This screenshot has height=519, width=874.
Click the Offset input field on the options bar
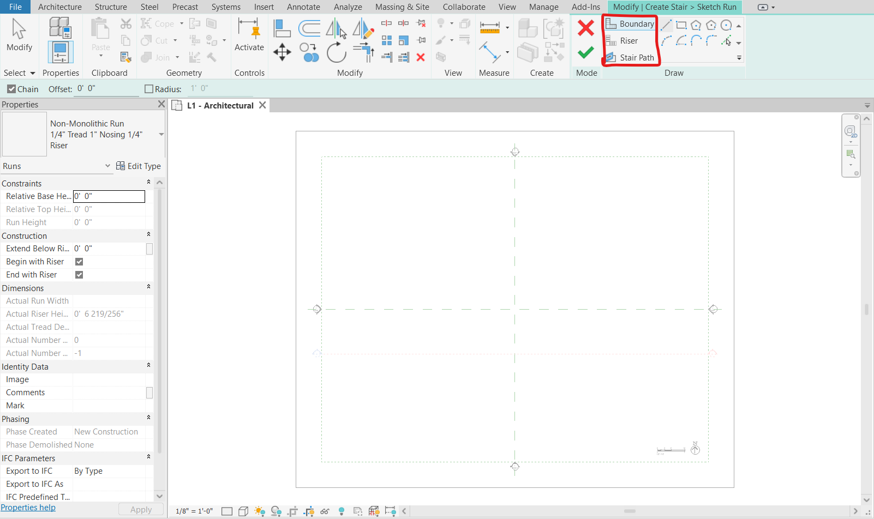105,88
